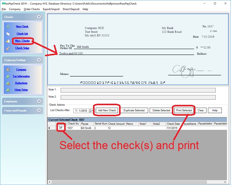Click the Check Setup wrench icon
Image resolution: width=231 pixels, height=185 pixels.
pos(8,48)
